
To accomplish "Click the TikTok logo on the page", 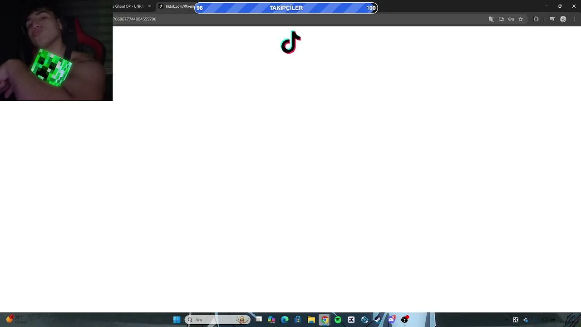I will [x=291, y=42].
